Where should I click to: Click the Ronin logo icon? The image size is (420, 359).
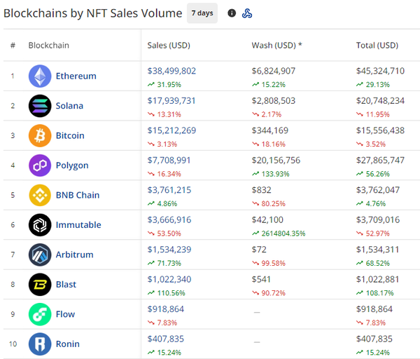[x=40, y=344]
